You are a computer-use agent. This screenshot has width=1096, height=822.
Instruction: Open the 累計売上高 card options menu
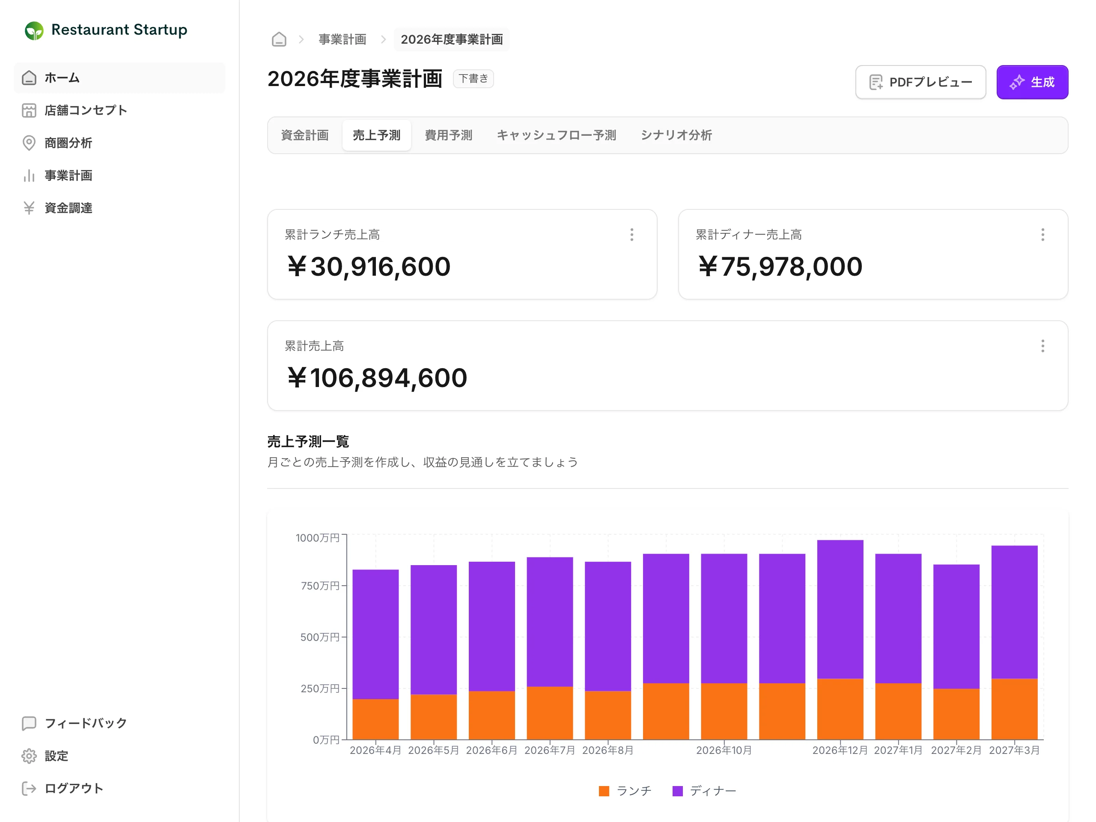point(1042,346)
